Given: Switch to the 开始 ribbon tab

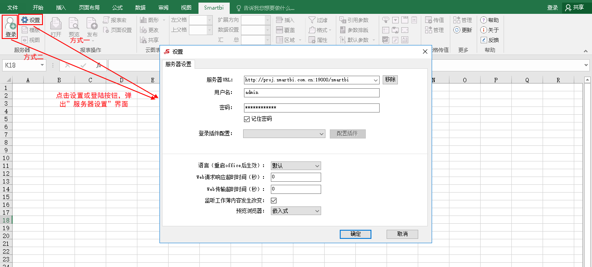Looking at the screenshot, I should 38,8.
